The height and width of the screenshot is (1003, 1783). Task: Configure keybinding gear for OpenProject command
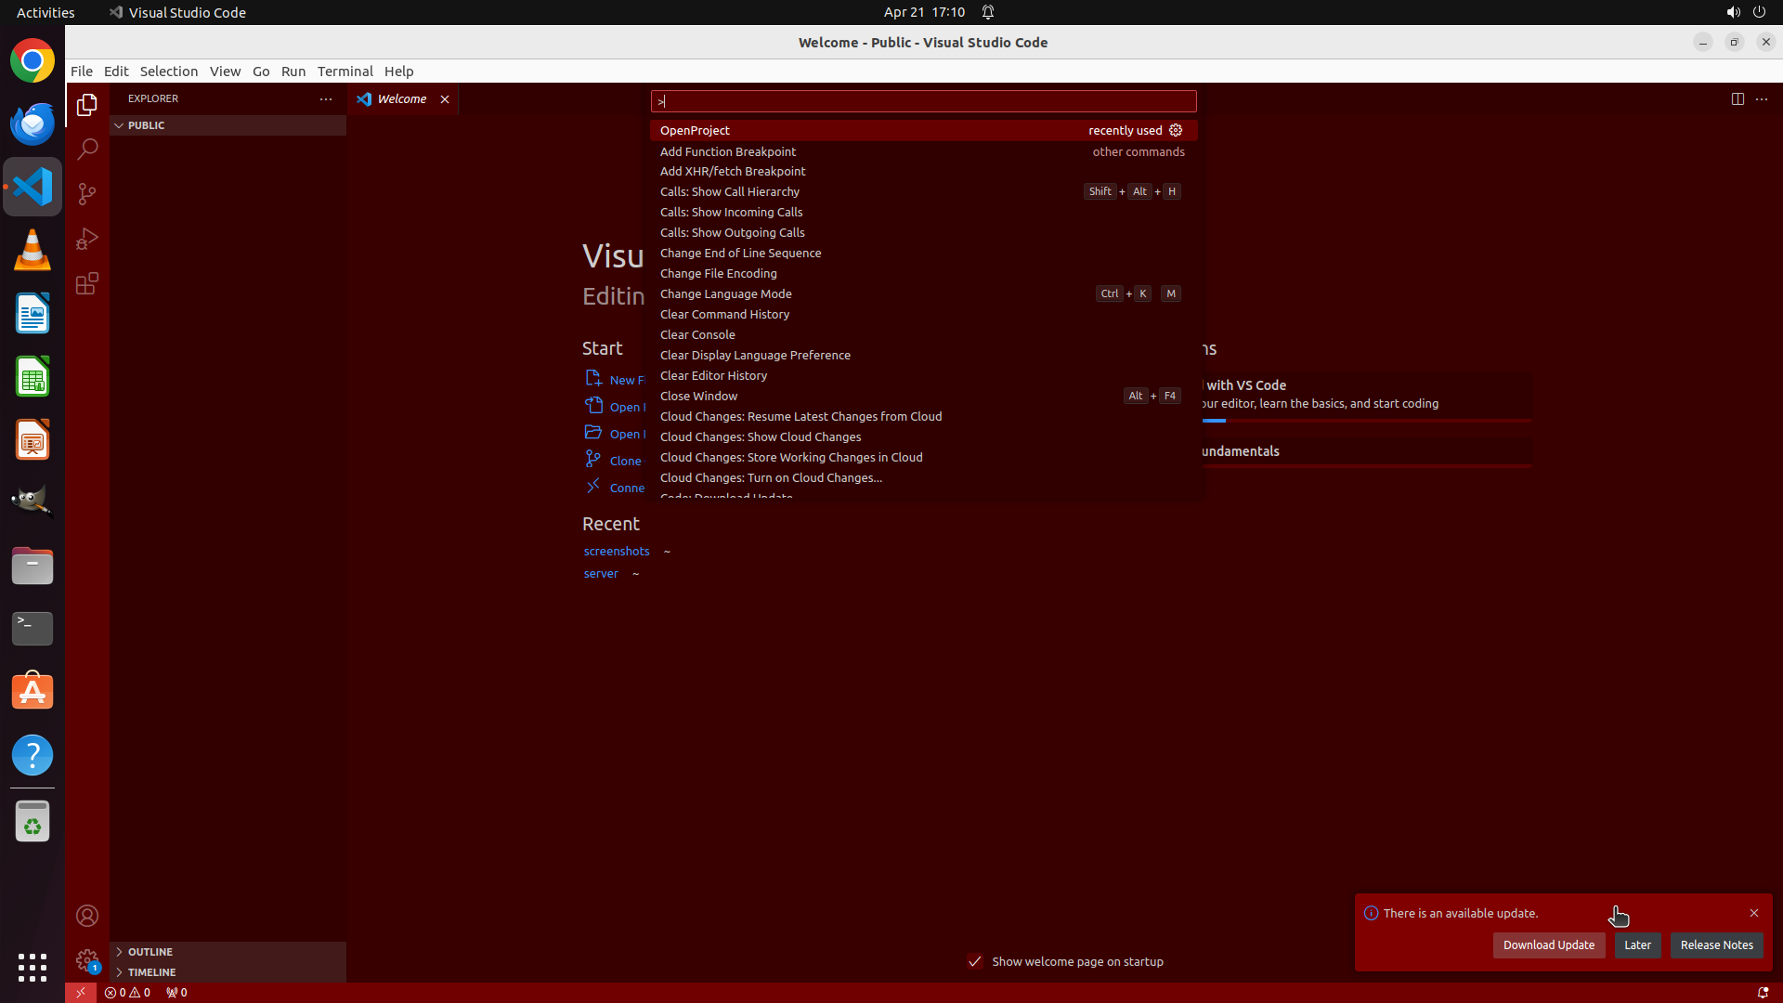1176,130
